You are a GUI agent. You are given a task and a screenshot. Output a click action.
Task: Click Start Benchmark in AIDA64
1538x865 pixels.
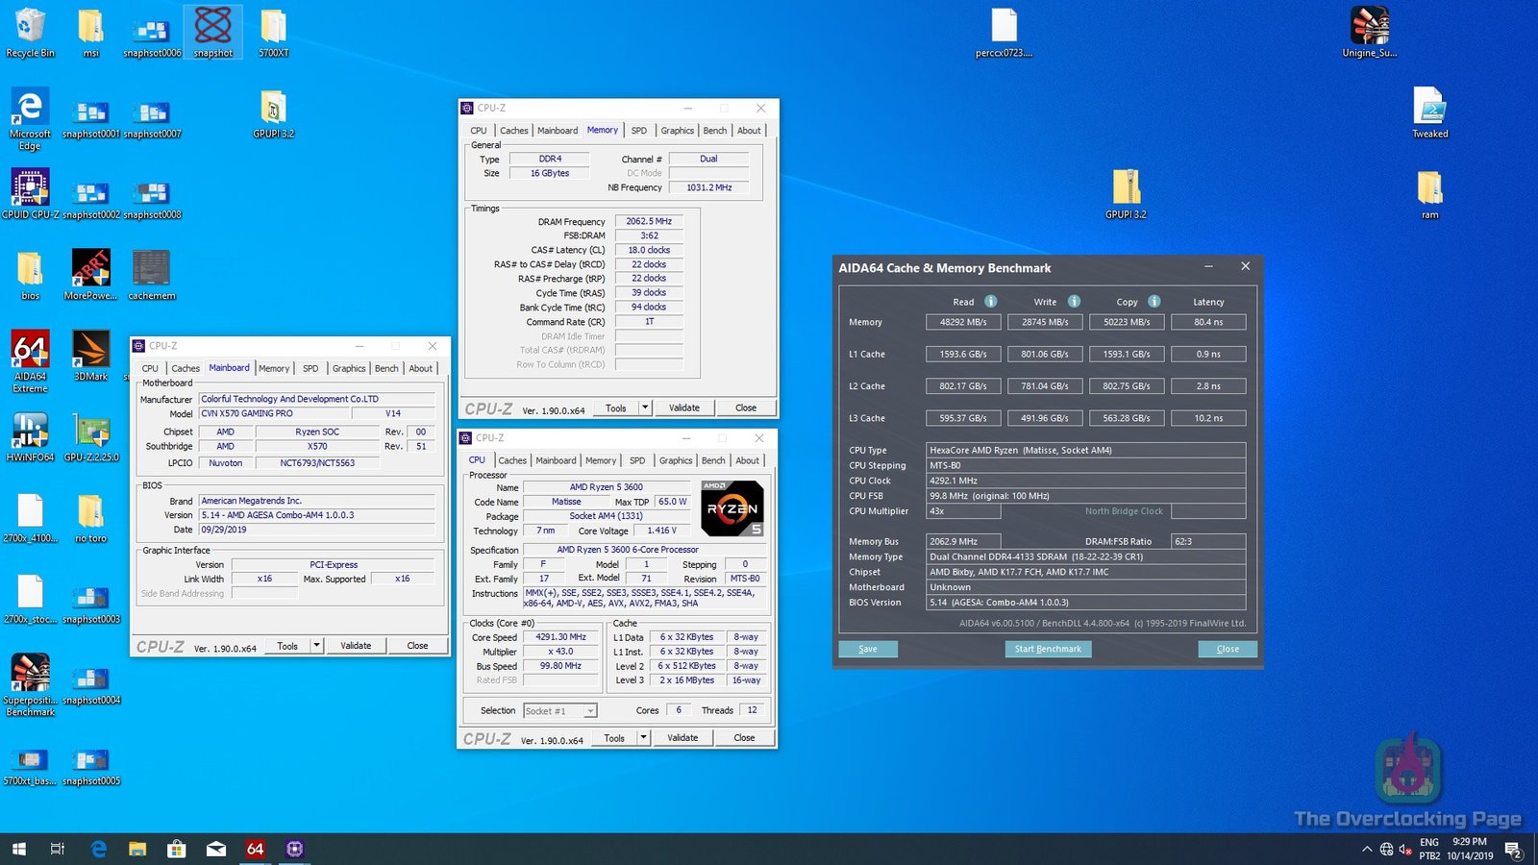pos(1048,649)
